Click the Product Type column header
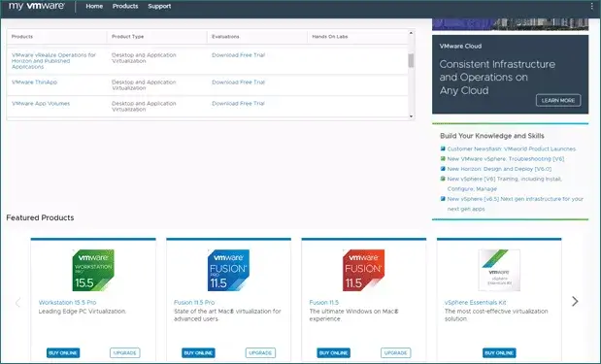Screen dimensions: 601x364 point(127,37)
